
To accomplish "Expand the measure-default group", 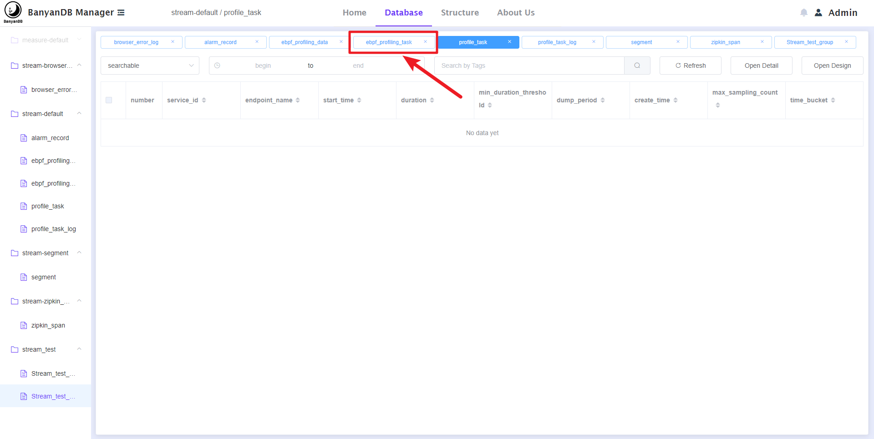I will pos(46,40).
